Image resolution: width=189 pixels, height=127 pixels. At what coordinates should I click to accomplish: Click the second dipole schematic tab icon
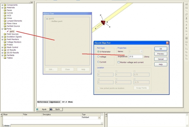coord(51,109)
